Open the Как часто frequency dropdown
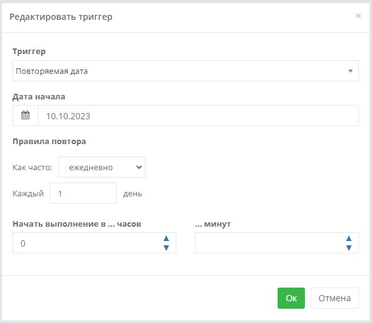372x323 pixels. click(102, 167)
